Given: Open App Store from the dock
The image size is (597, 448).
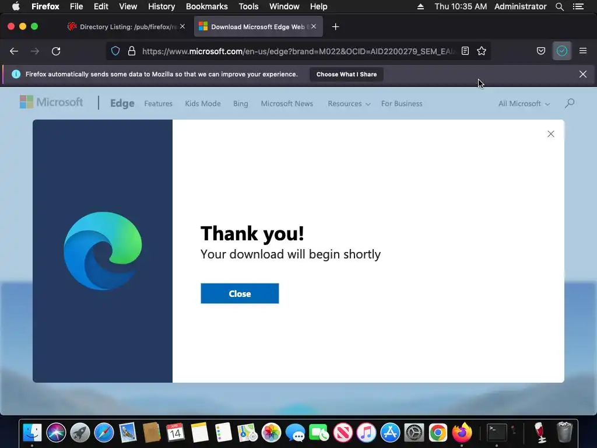Looking at the screenshot, I should (390, 433).
